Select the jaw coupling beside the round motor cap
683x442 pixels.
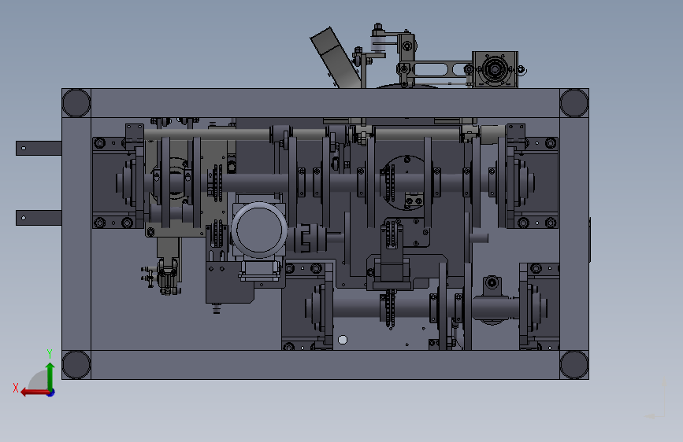[310, 238]
